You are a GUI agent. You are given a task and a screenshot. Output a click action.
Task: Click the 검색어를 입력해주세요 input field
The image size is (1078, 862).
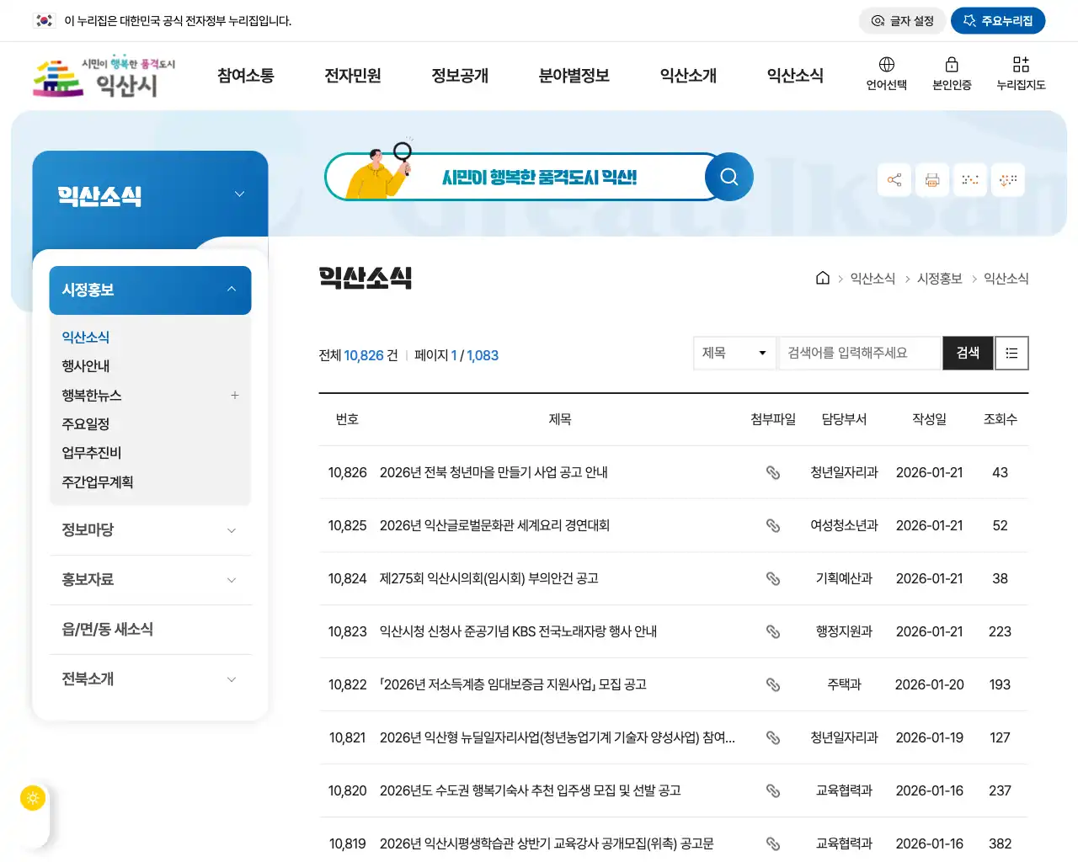(859, 353)
